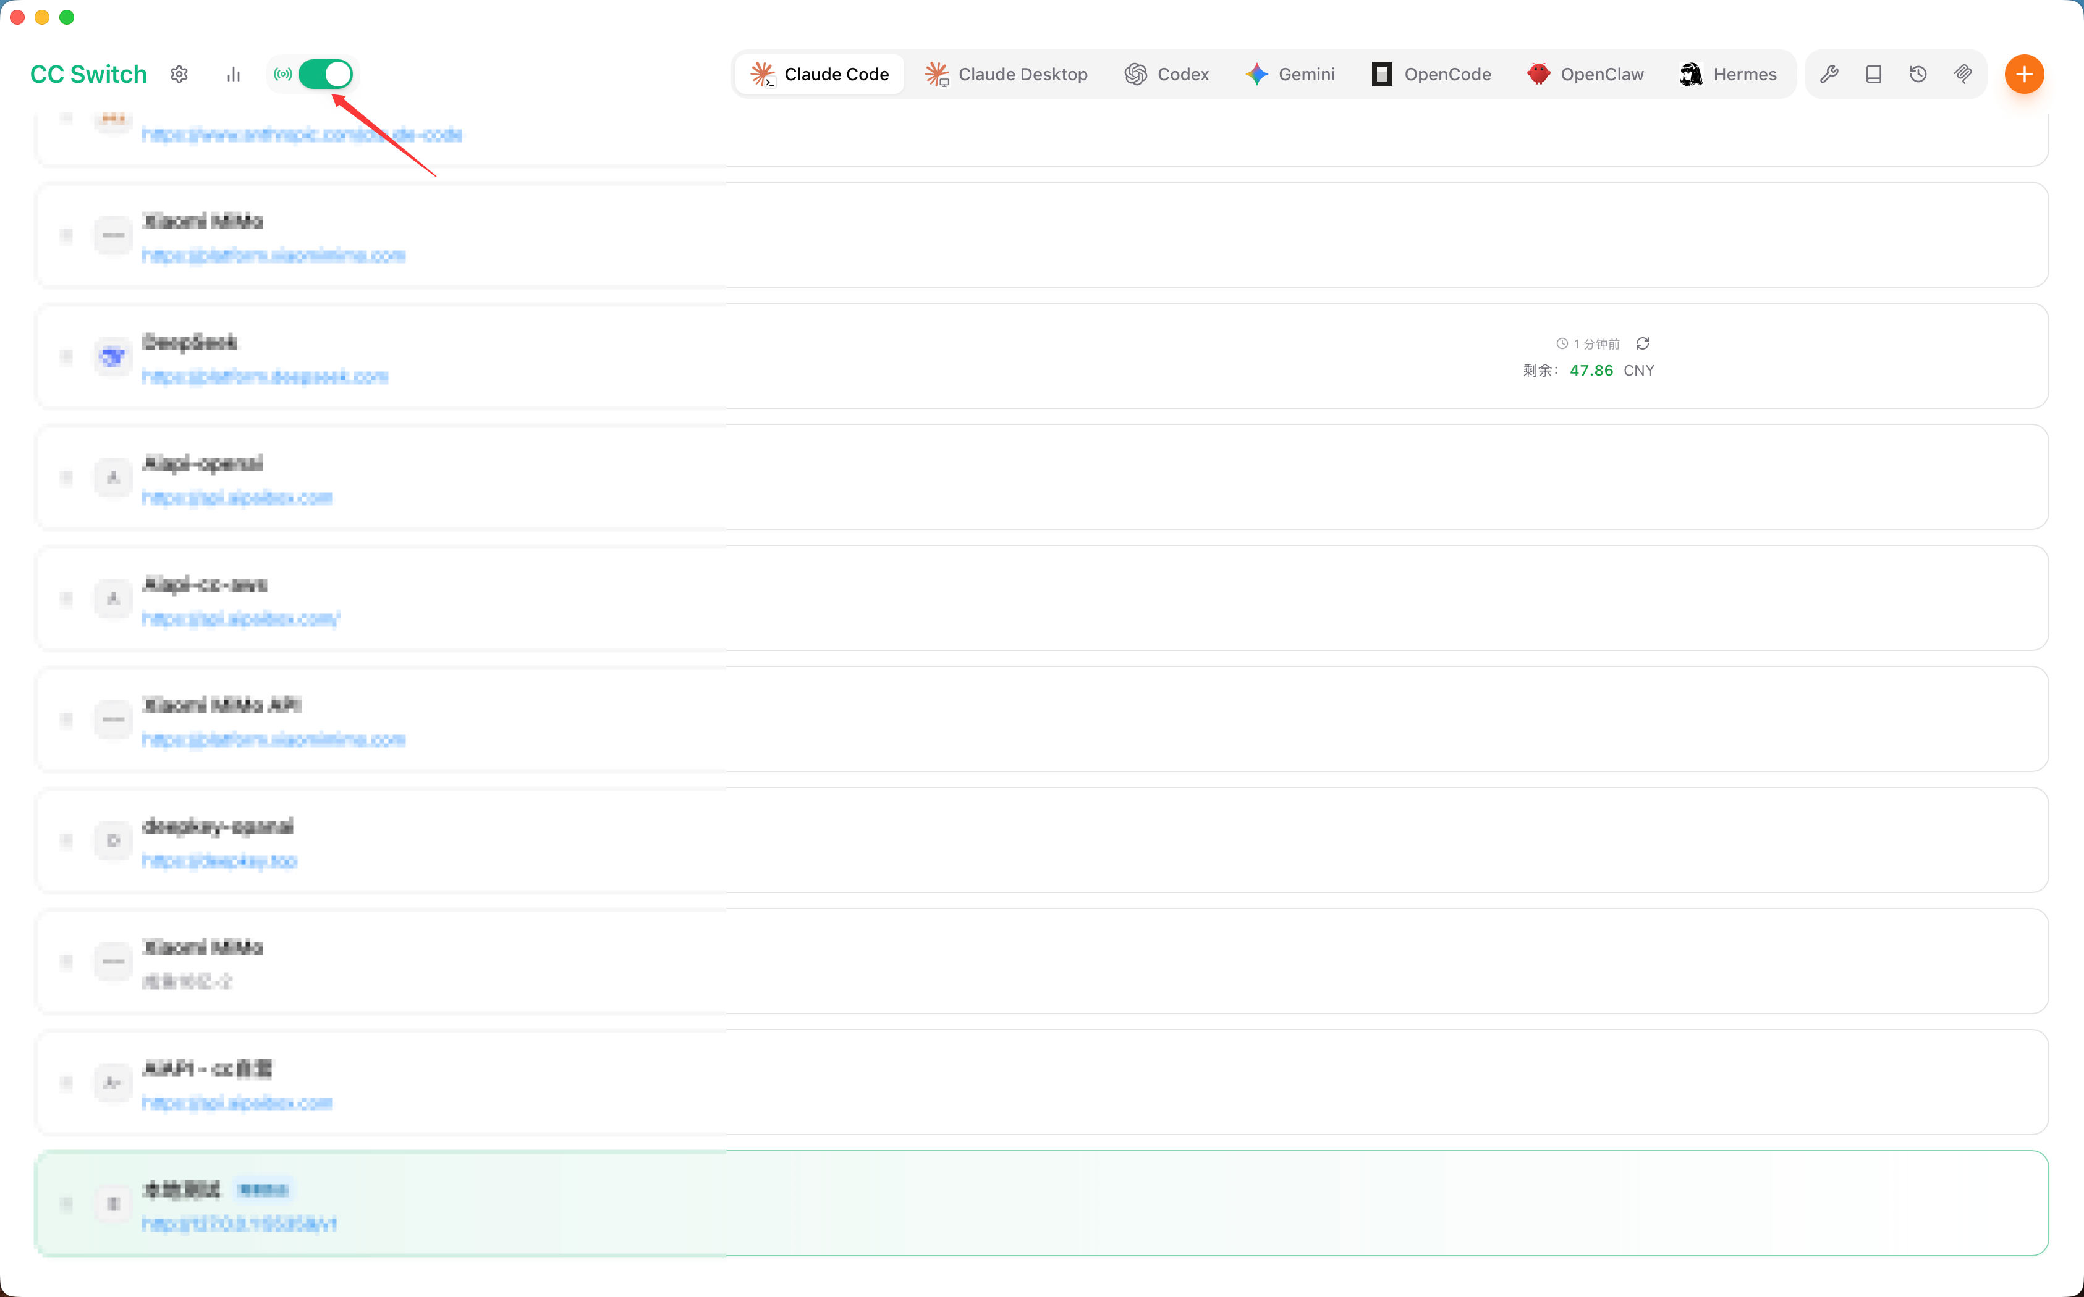This screenshot has width=2084, height=1297.
Task: Grab the 本地测试 row drag handle
Action: (66, 1204)
